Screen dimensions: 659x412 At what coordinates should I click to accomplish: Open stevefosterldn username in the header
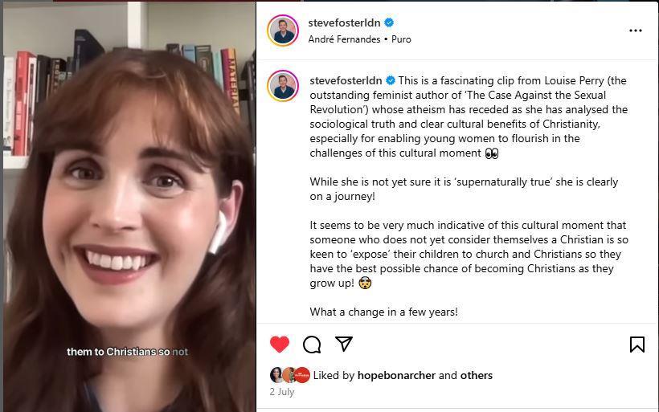344,22
